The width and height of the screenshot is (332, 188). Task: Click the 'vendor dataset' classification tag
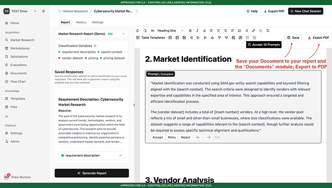(71, 58)
